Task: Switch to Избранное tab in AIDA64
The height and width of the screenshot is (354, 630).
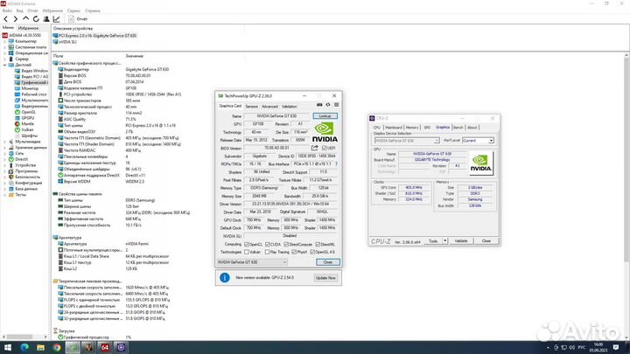Action: click(x=29, y=28)
